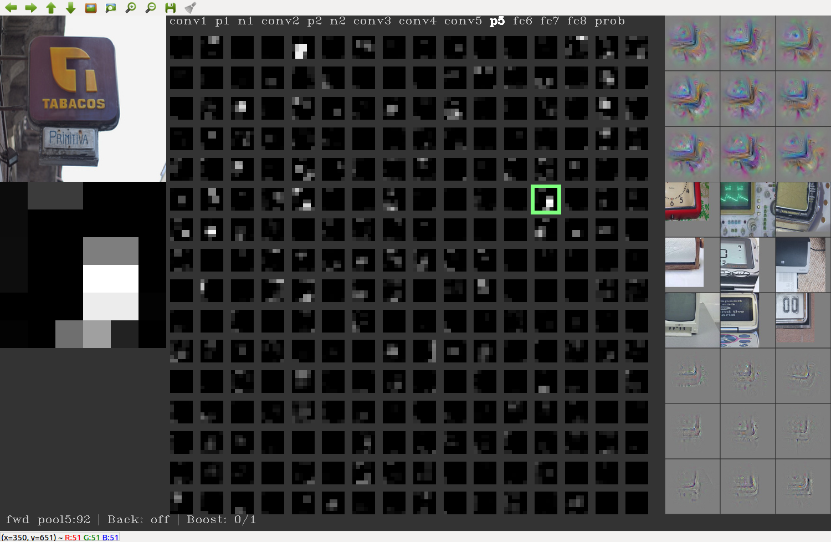Select the zoom-in magnifier icon

(130, 8)
